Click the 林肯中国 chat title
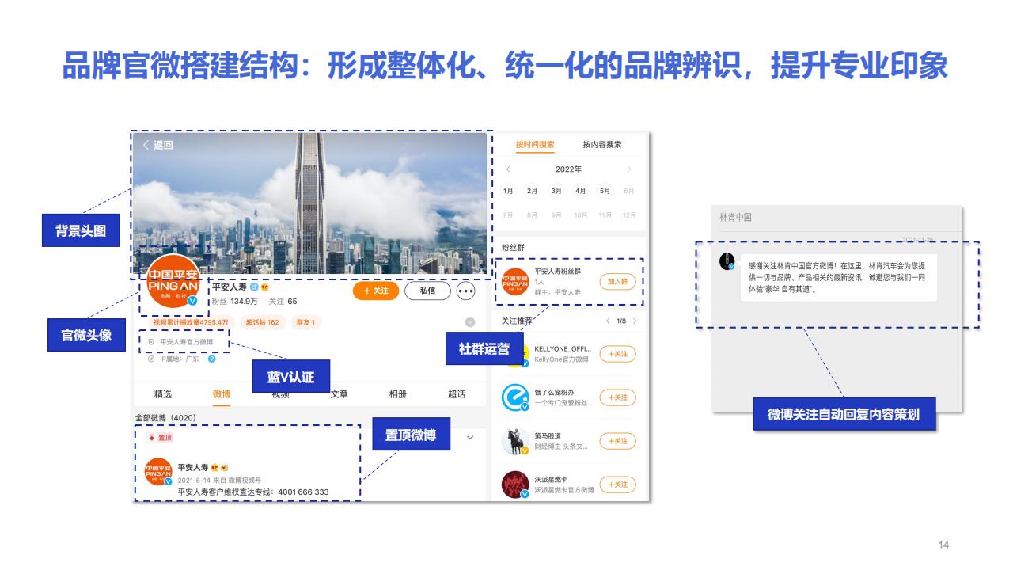The height and width of the screenshot is (570, 1013). [x=735, y=217]
